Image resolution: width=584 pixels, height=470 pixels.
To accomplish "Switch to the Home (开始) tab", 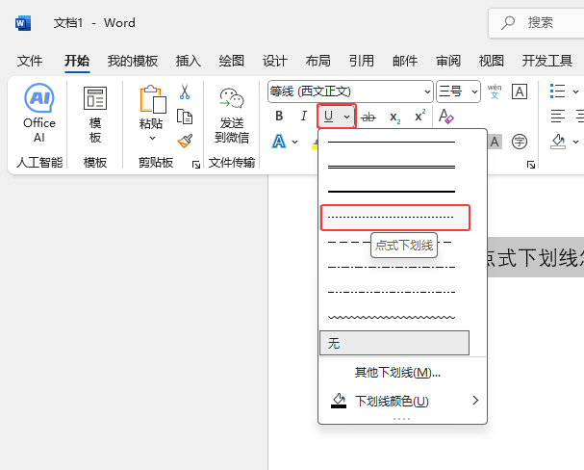I will pyautogui.click(x=77, y=61).
